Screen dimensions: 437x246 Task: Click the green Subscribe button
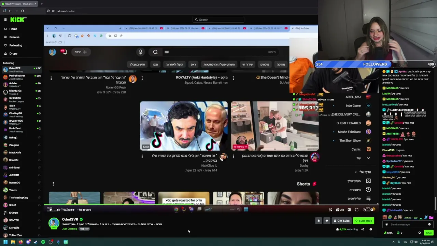click(363, 221)
